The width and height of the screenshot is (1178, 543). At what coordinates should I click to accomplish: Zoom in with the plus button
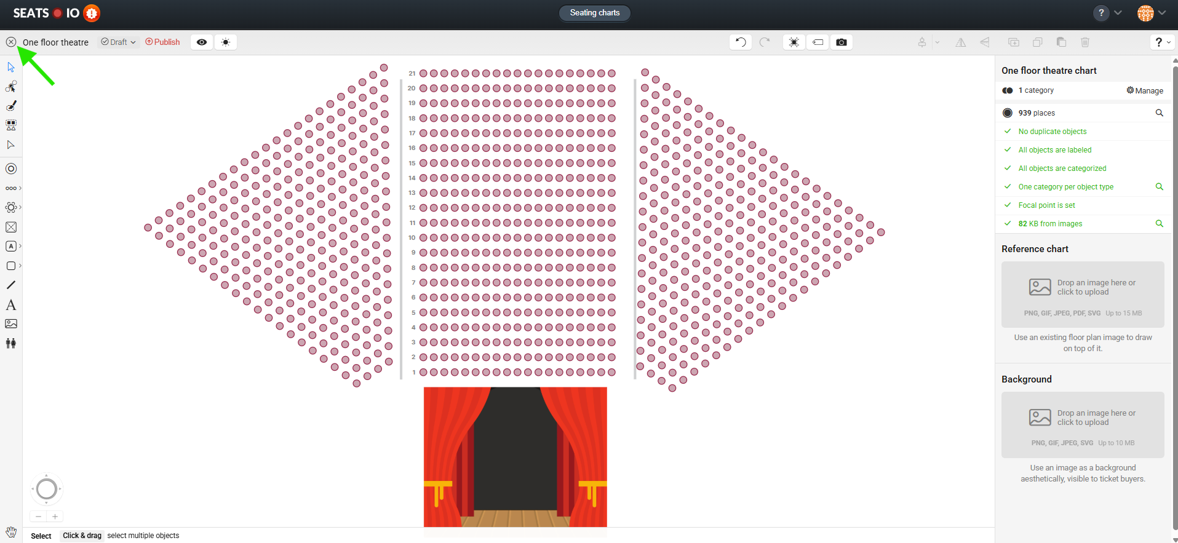(x=55, y=517)
